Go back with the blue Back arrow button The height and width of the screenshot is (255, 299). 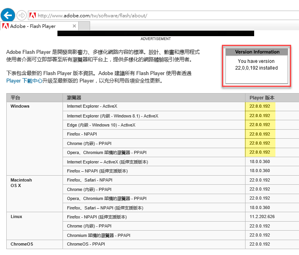(8, 15)
